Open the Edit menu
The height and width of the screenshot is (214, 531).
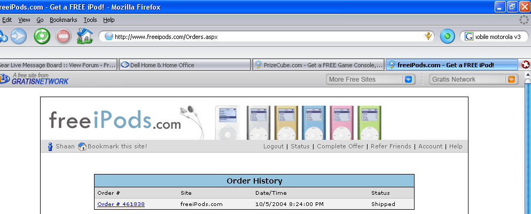7,20
